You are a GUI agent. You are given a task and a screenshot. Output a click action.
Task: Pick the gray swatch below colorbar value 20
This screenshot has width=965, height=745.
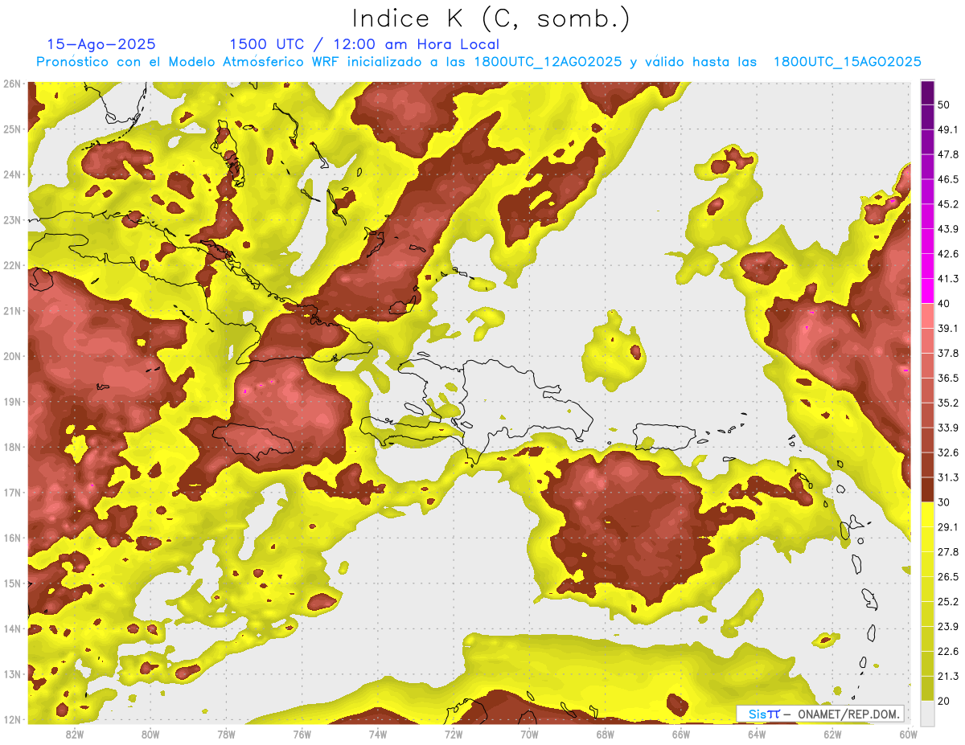click(927, 712)
